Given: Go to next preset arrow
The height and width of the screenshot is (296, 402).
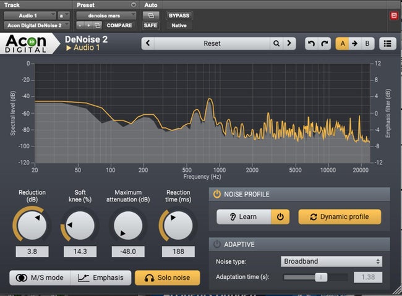Looking at the screenshot, I should pos(289,43).
